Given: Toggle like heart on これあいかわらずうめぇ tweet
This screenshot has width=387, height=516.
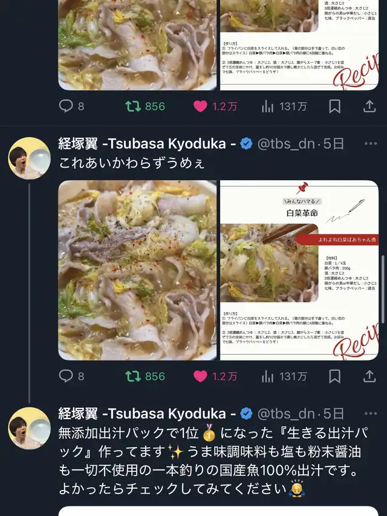Looking at the screenshot, I should (215, 376).
